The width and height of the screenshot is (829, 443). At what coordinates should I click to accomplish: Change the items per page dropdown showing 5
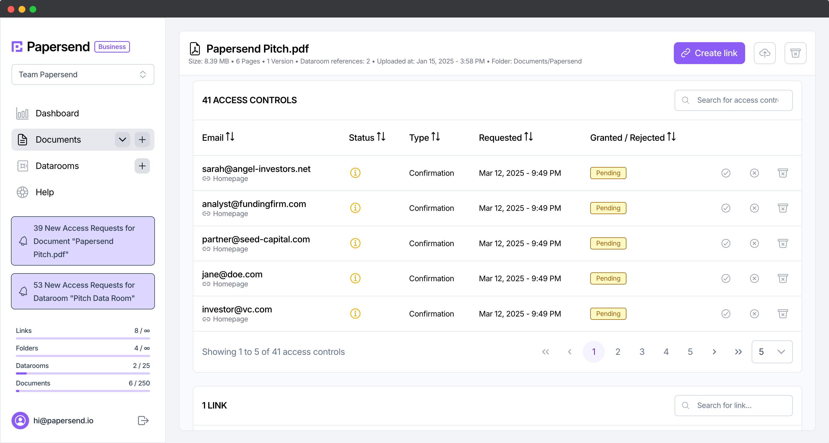pos(771,351)
